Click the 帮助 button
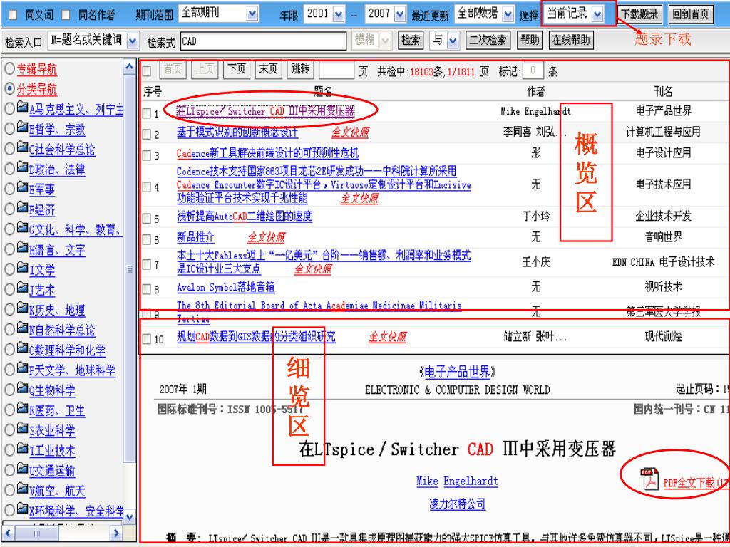The height and width of the screenshot is (547, 730). tap(530, 41)
